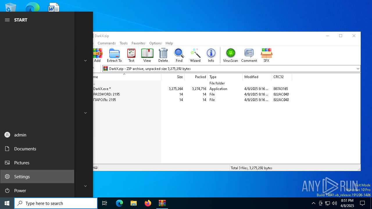Sort by the Size column header
This screenshot has height=209, width=372.
[173, 77]
